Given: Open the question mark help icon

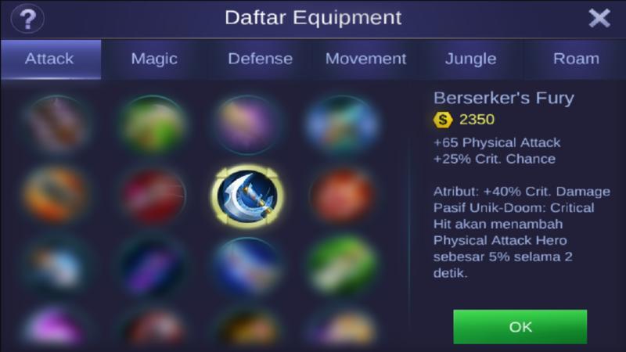Looking at the screenshot, I should click(27, 18).
